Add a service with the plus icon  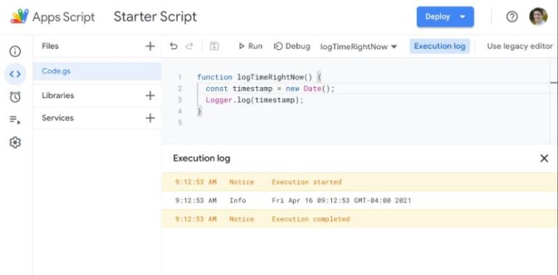click(x=150, y=118)
